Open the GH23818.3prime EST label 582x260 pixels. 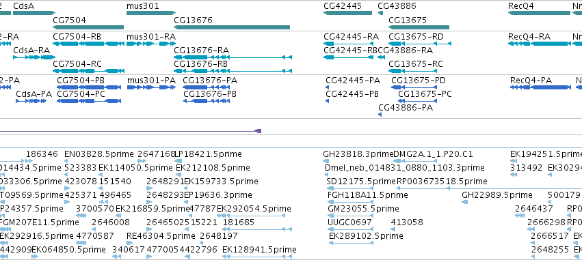pyautogui.click(x=358, y=154)
